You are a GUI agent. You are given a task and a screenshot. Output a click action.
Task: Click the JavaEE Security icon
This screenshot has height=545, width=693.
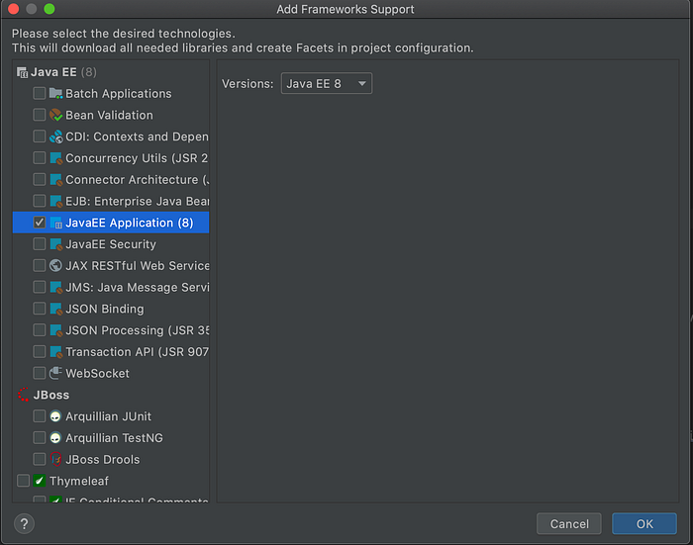click(x=55, y=244)
